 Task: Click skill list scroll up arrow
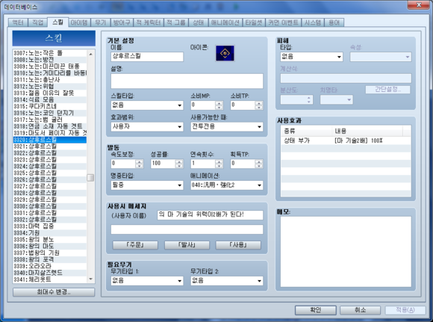[x=90, y=55]
